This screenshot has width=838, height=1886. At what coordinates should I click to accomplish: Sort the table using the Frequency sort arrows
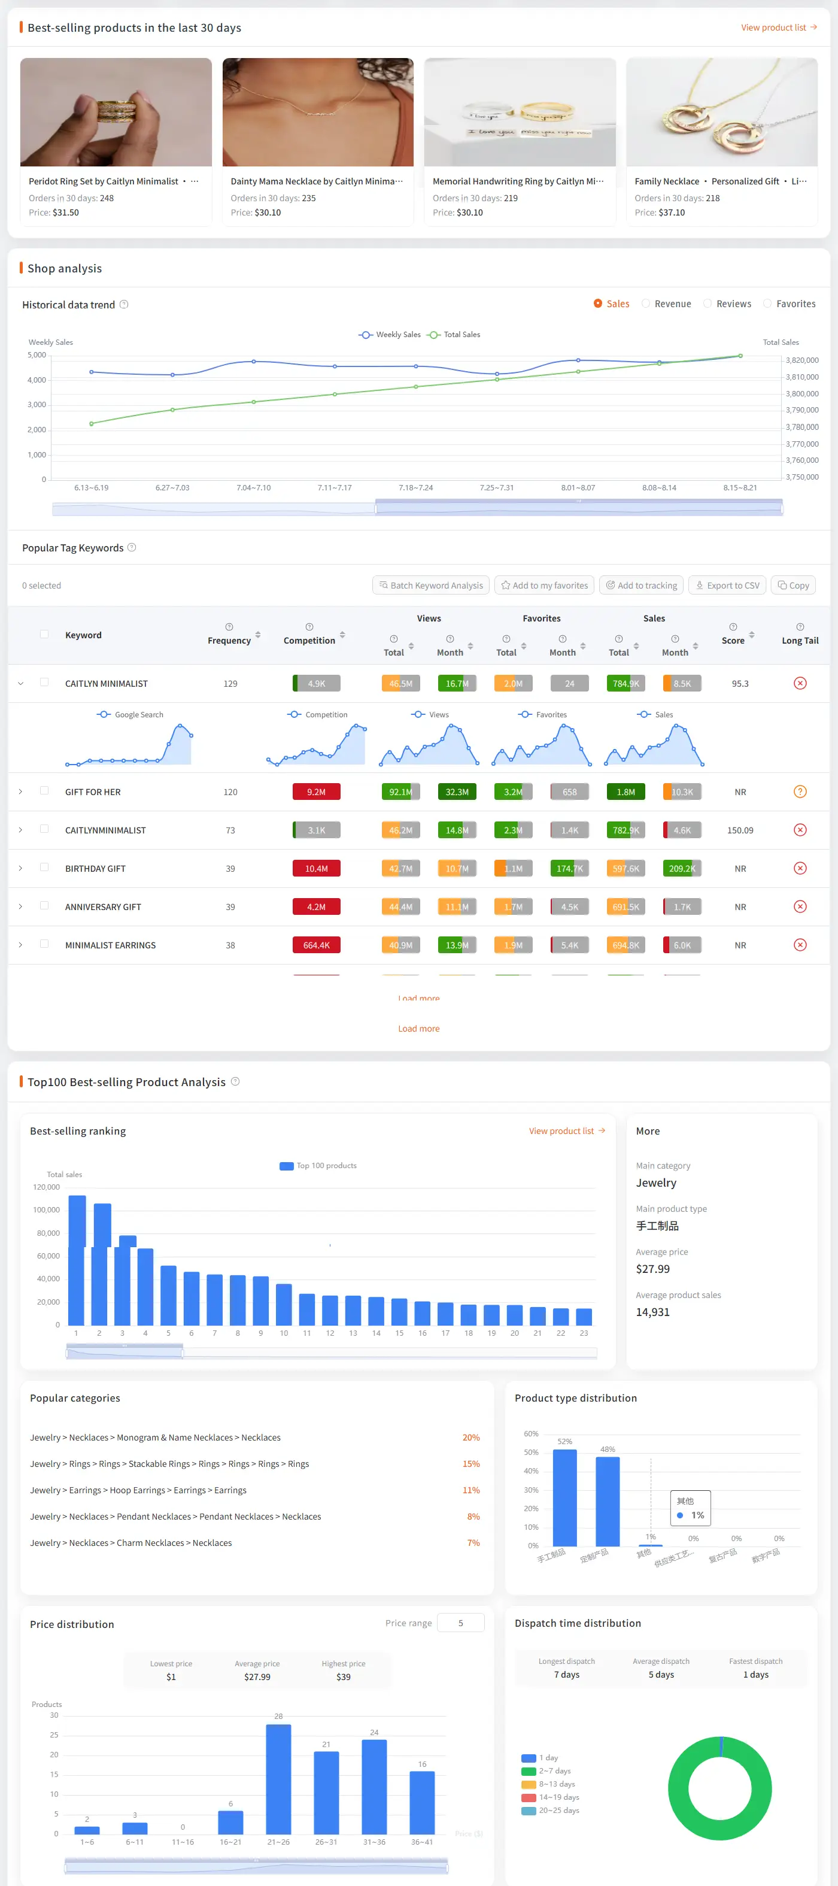(x=257, y=635)
